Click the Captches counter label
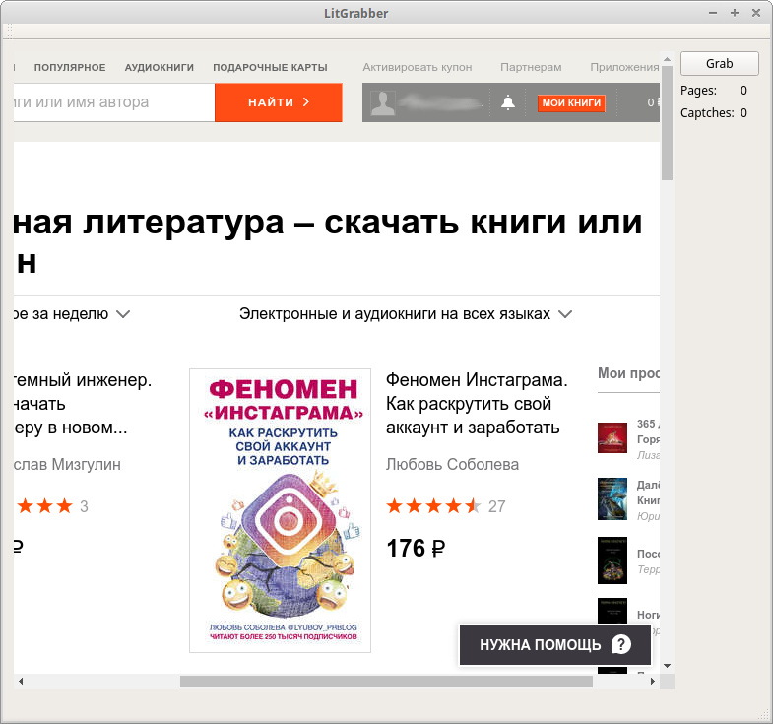This screenshot has height=724, width=773. pos(707,113)
